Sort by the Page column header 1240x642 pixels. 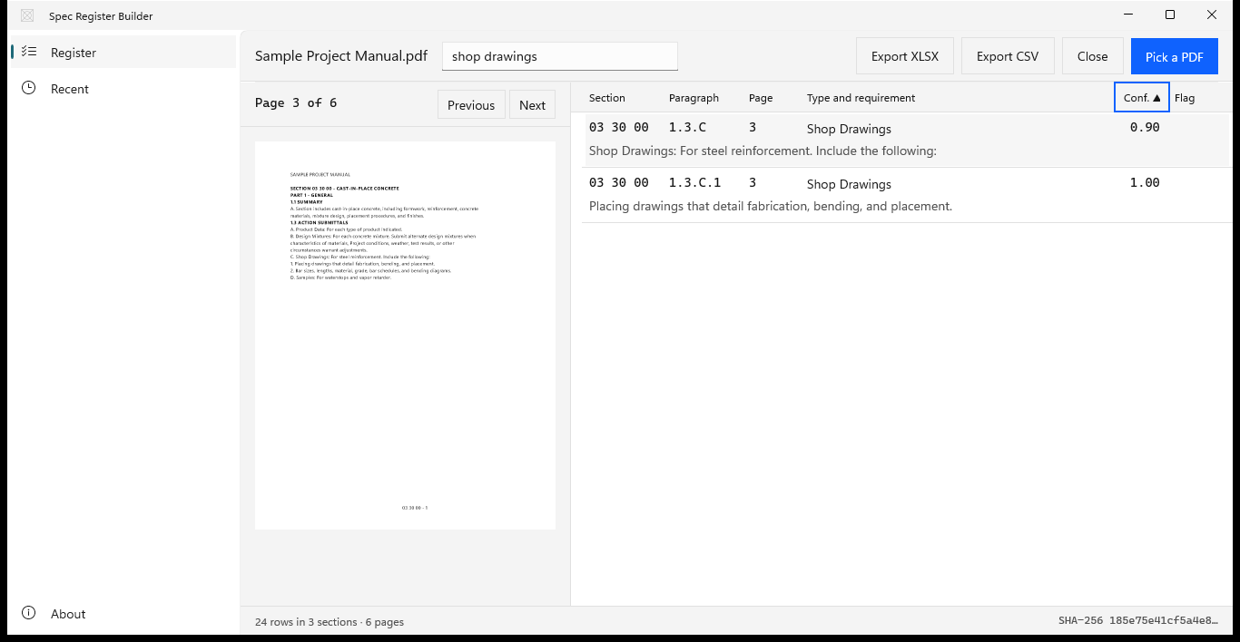(761, 98)
